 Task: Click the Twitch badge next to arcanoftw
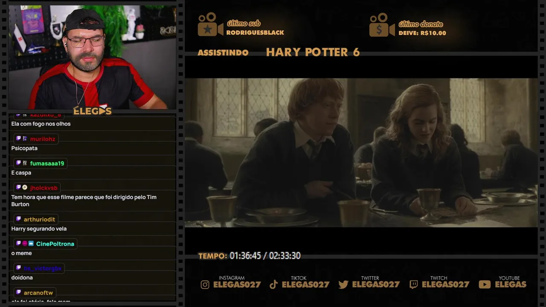[18, 293]
